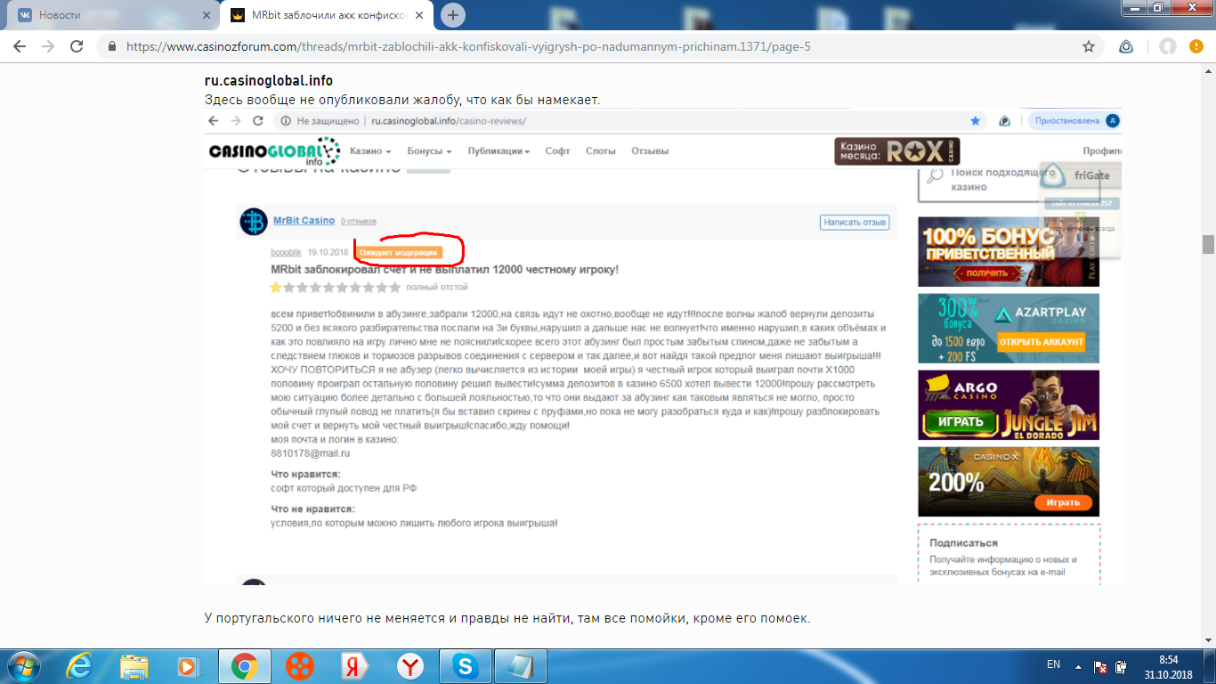Launch Internet Explorer from taskbar
This screenshot has width=1216, height=684.
point(81,666)
